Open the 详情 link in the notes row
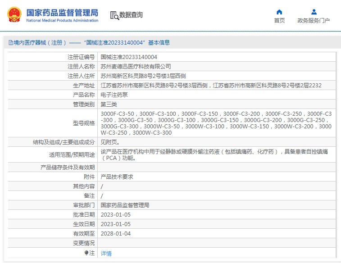The height and width of the screenshot is (263, 341). [x=106, y=254]
